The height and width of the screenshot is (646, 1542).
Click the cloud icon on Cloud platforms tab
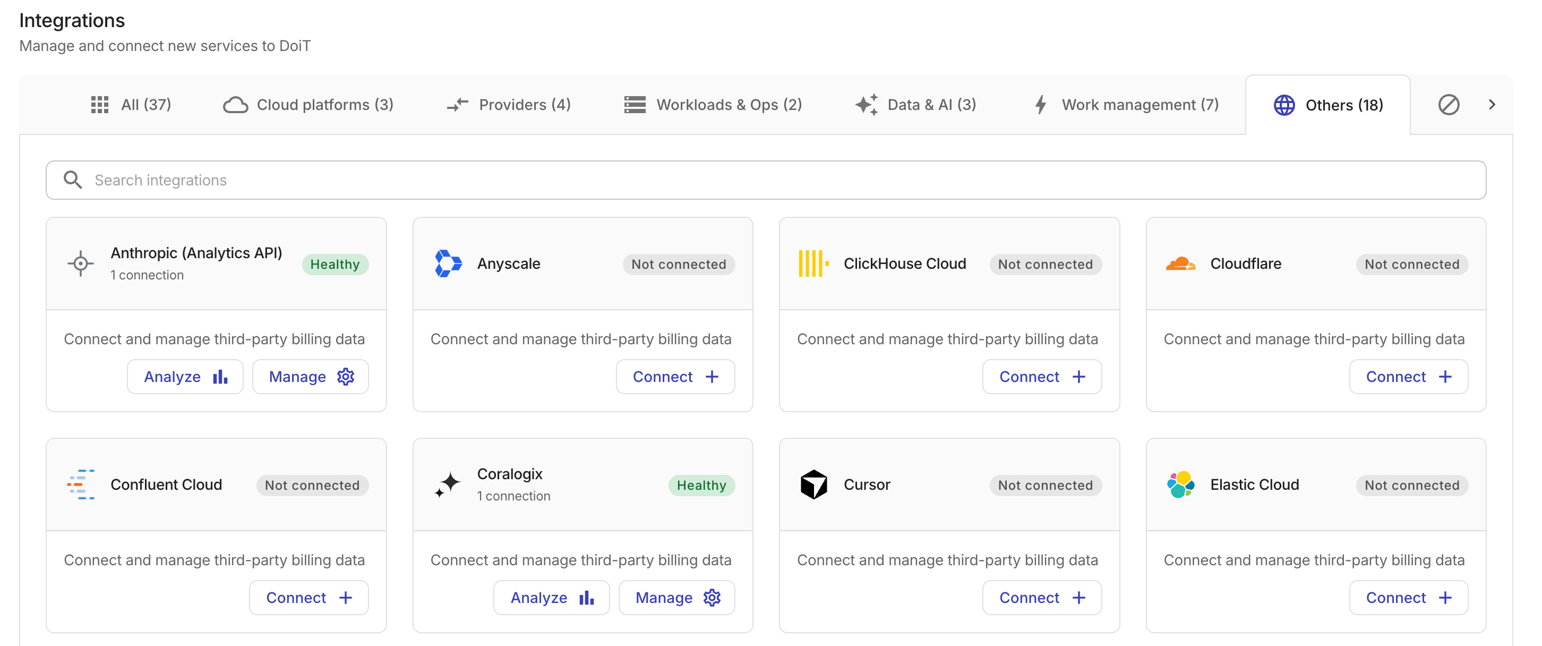(235, 105)
